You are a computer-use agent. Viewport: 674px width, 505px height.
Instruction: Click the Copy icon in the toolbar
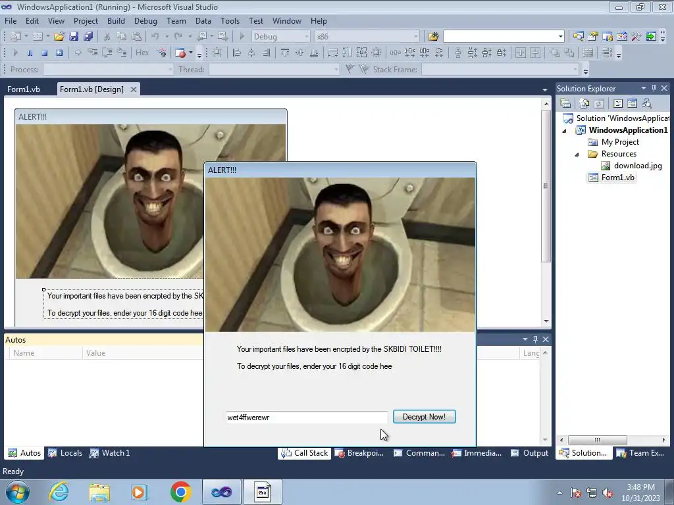(x=122, y=37)
